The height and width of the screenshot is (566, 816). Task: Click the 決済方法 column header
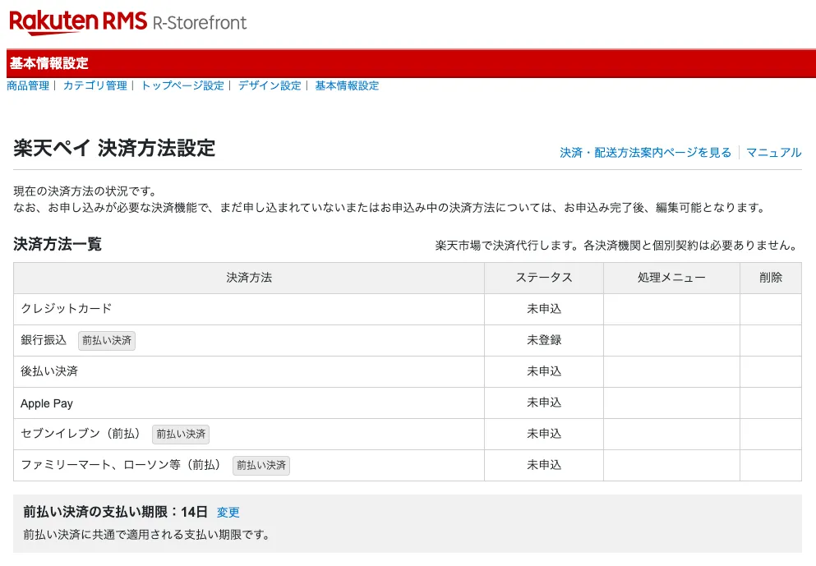[x=249, y=278]
